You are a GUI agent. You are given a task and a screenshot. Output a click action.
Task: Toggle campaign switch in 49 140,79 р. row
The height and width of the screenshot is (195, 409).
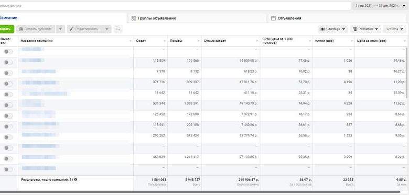pyautogui.click(x=8, y=105)
